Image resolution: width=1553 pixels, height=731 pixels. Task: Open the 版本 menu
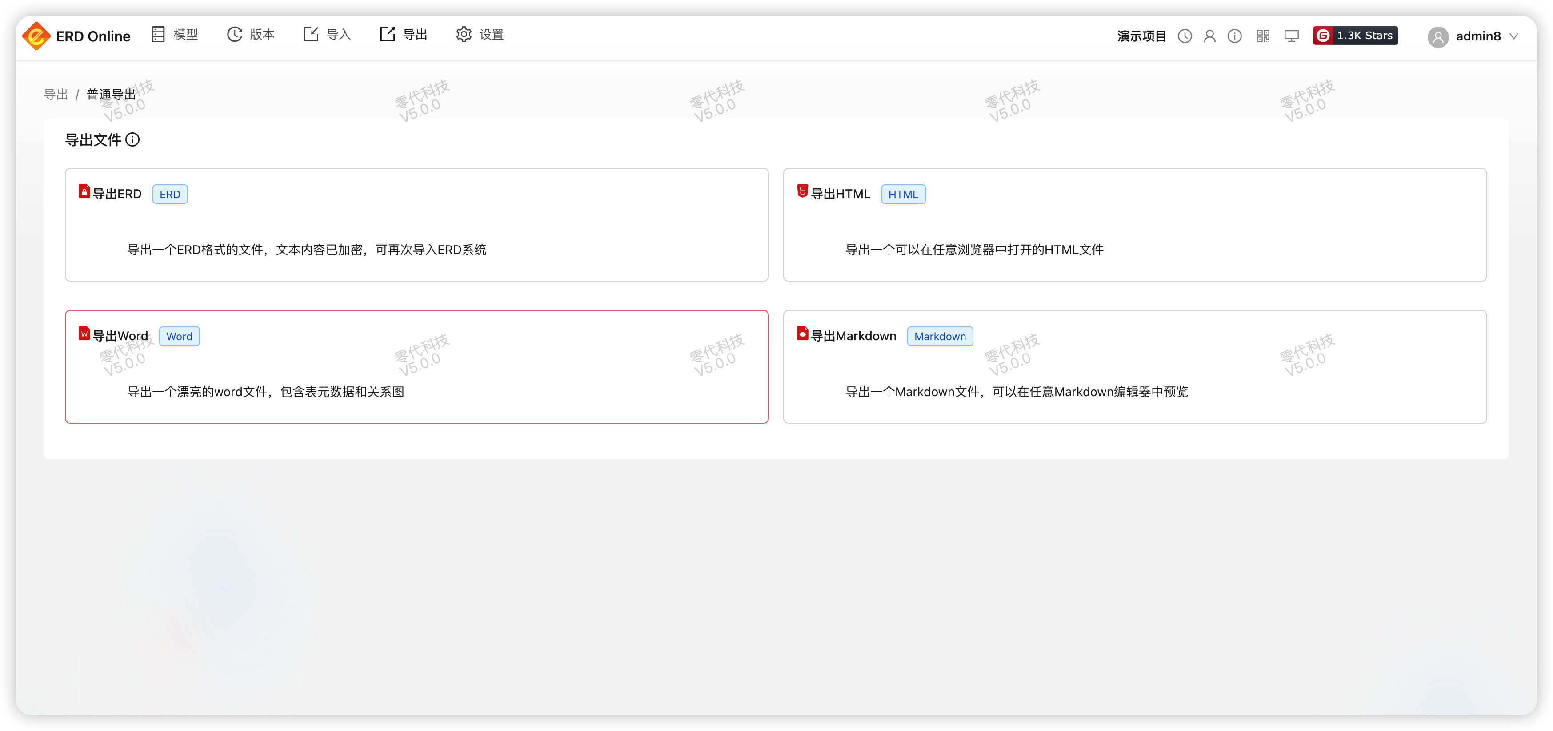point(251,34)
